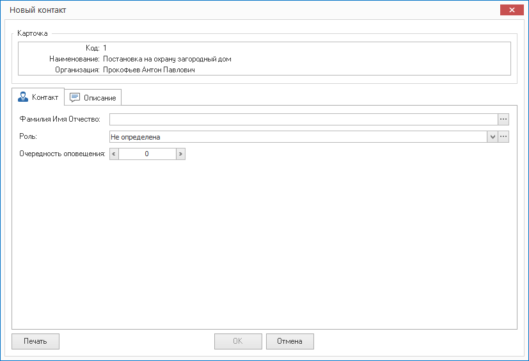Close the Новый контакт dialog
Screen dimensions: 529x361
512,10
